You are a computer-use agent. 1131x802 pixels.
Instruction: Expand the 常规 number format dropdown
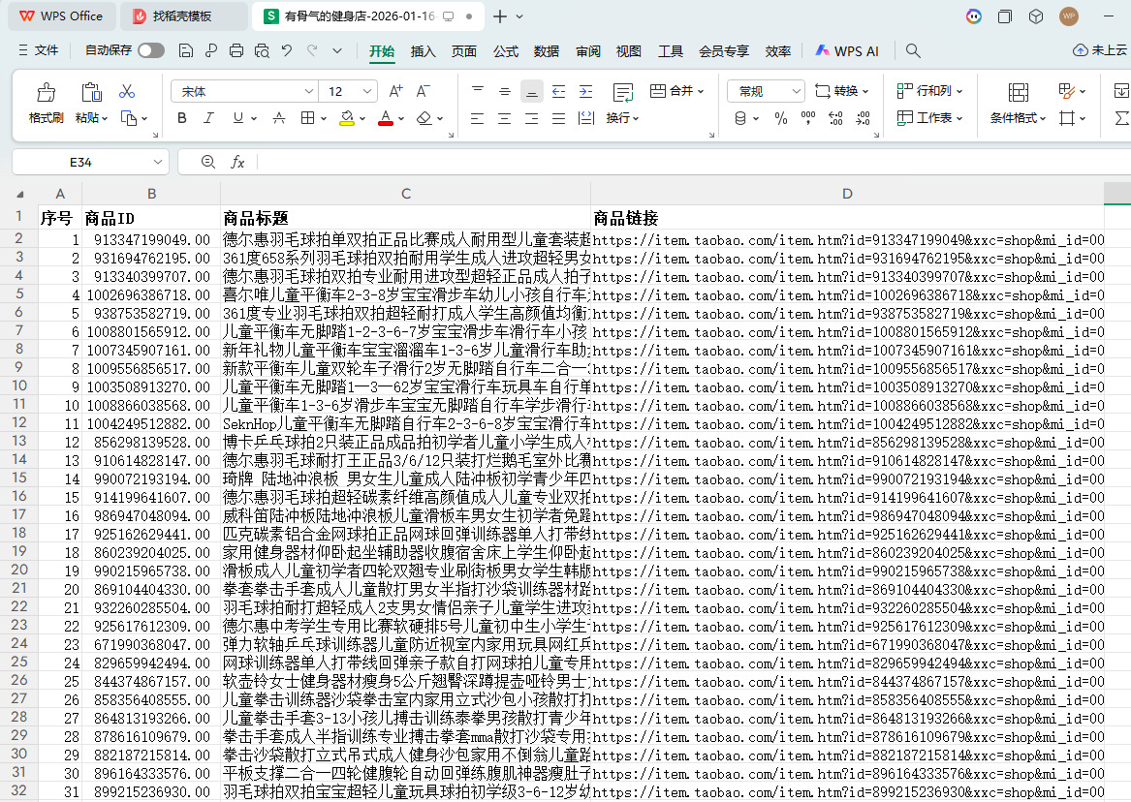point(797,91)
